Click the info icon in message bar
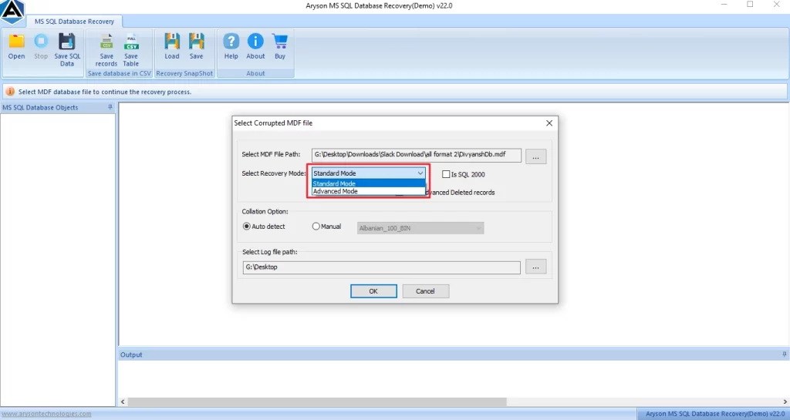Screen dimensions: 790x420 [x=10, y=92]
